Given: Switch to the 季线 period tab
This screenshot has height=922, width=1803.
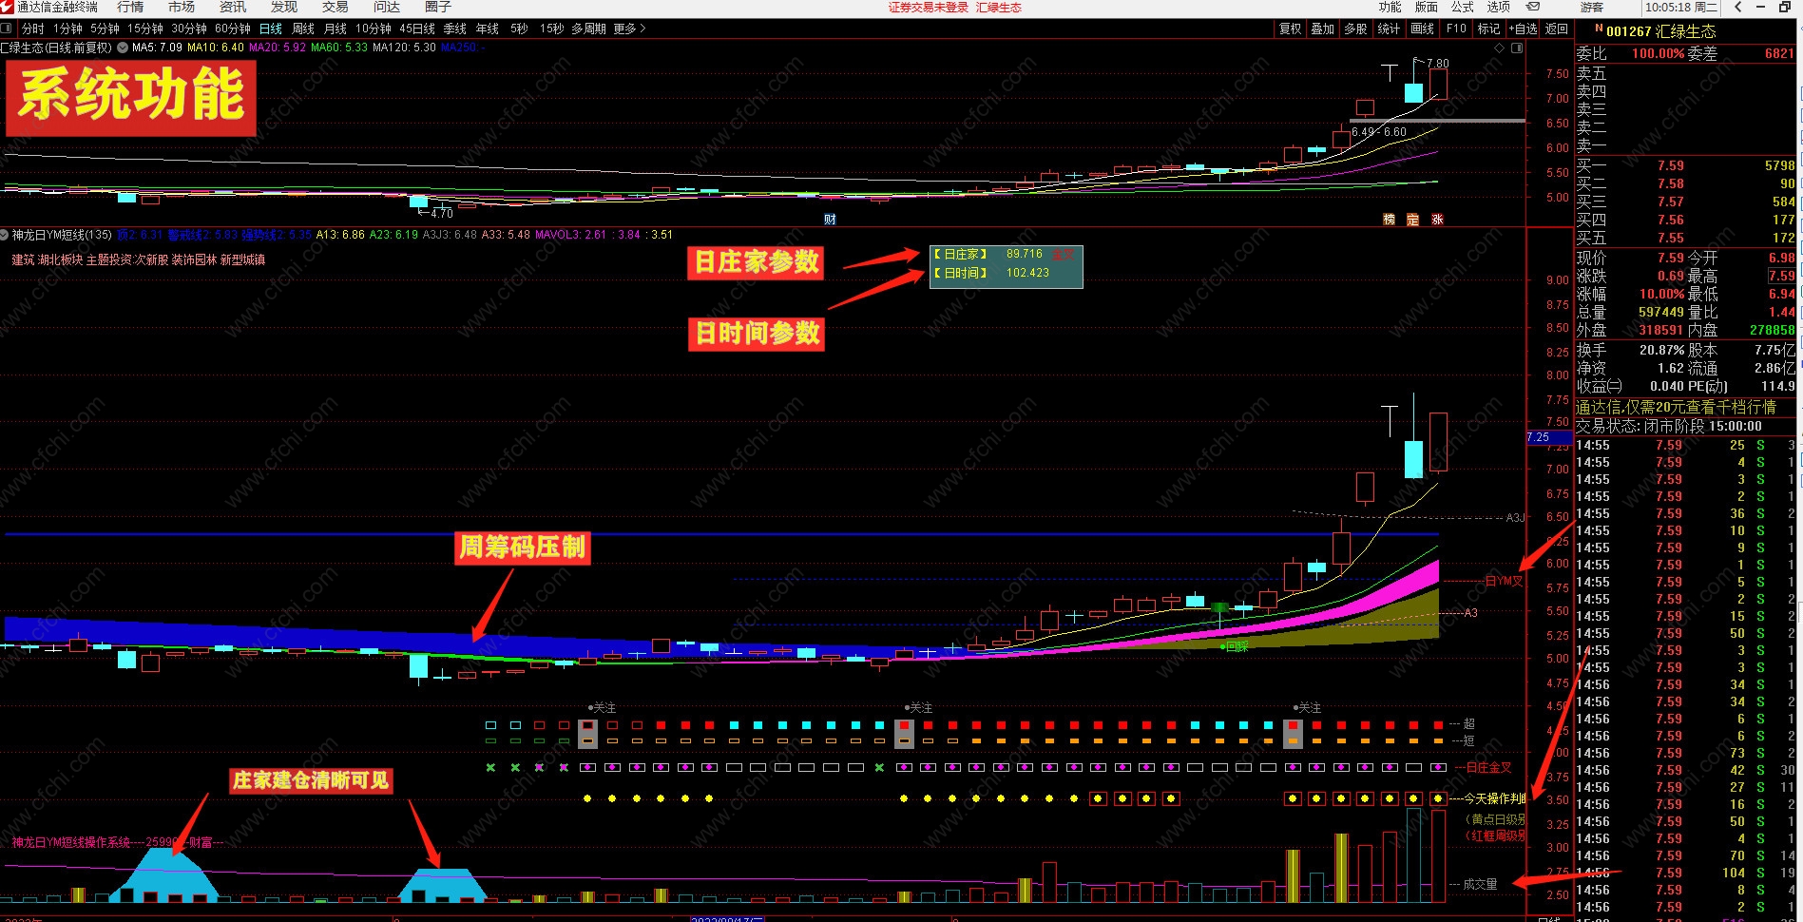Looking at the screenshot, I should pyautogui.click(x=455, y=29).
